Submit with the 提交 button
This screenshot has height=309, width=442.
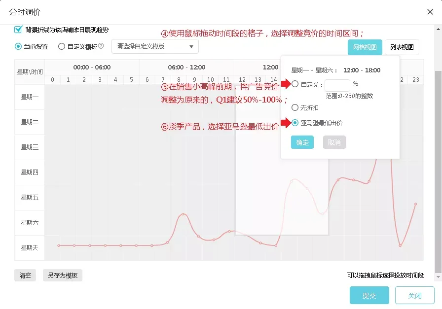369,295
